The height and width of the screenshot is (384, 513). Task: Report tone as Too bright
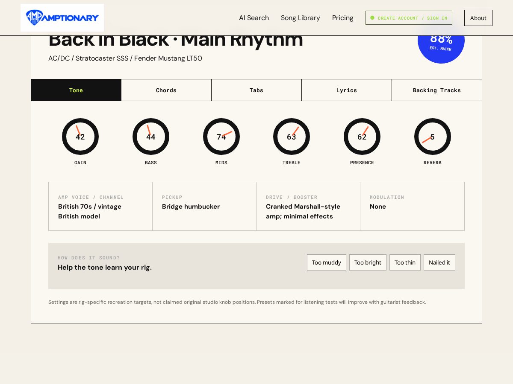pos(368,262)
